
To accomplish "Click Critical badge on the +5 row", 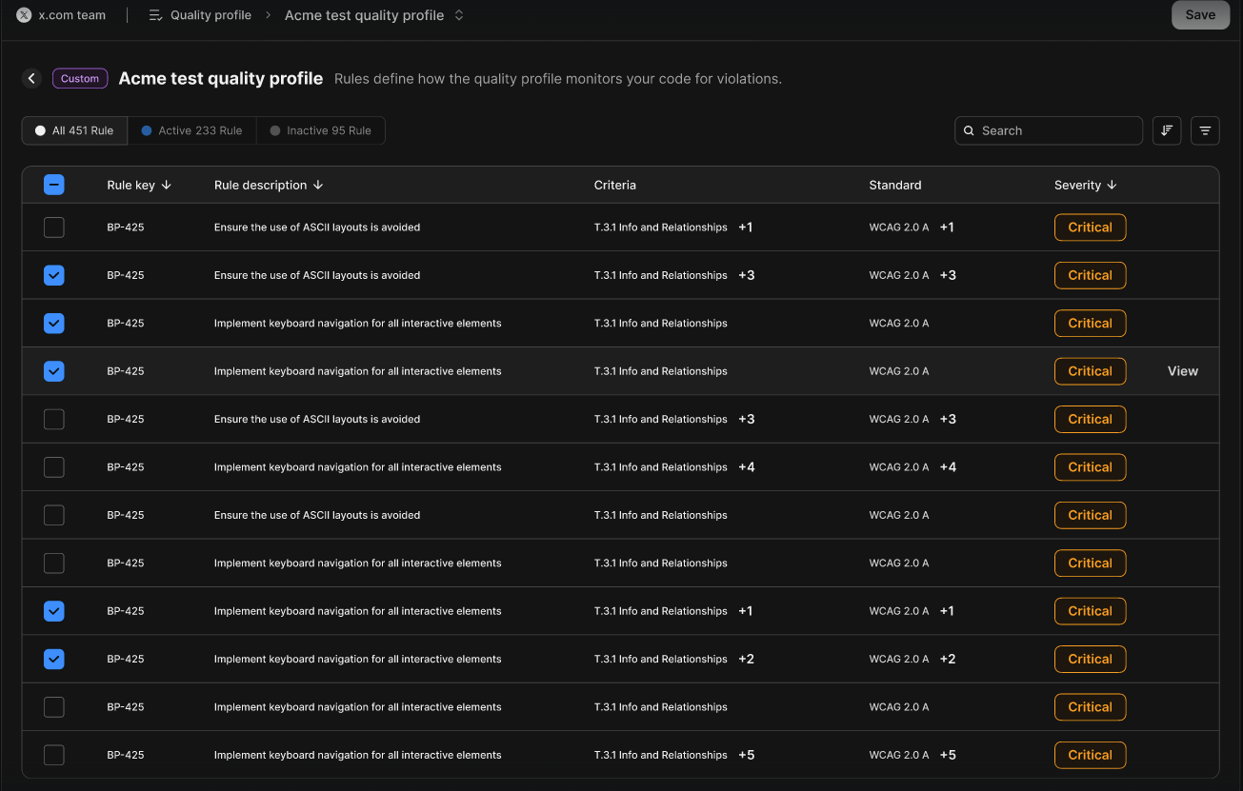I will pyautogui.click(x=1091, y=755).
